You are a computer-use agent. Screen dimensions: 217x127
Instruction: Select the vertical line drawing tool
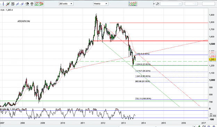[x=3, y=4]
